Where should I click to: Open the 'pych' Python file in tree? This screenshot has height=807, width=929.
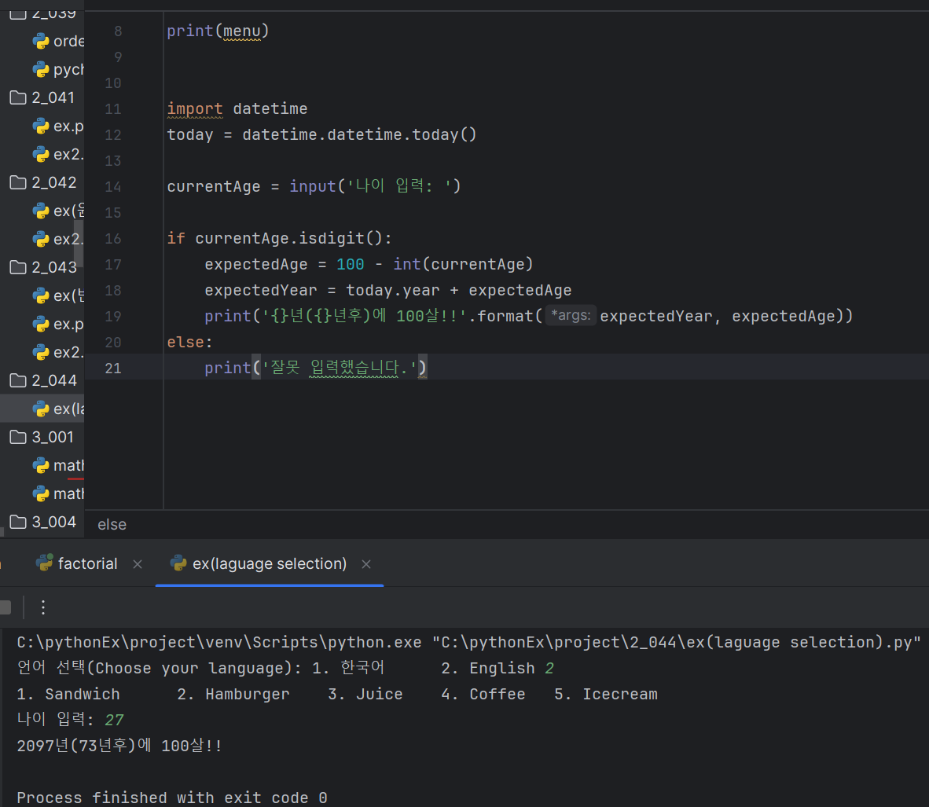pyautogui.click(x=58, y=69)
